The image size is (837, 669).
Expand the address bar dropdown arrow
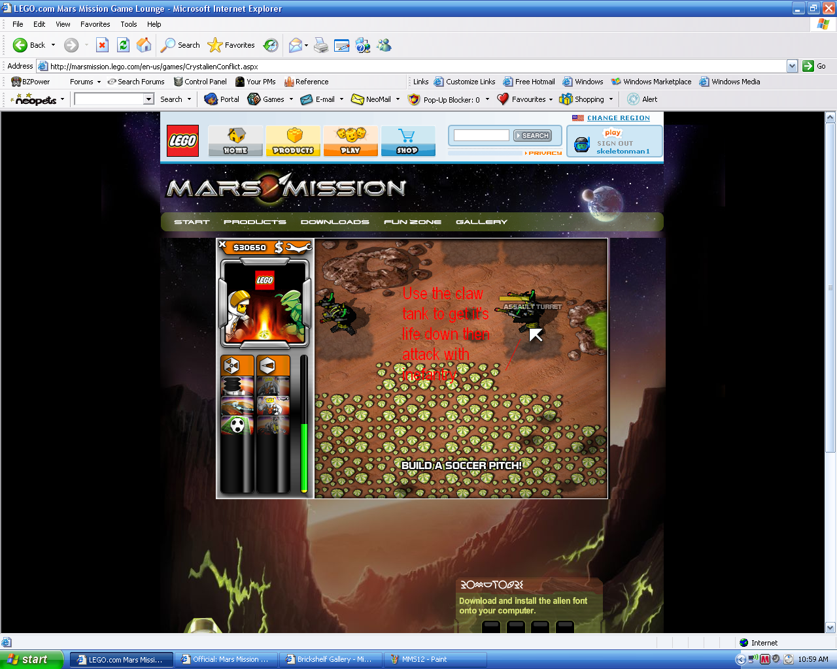pos(792,66)
